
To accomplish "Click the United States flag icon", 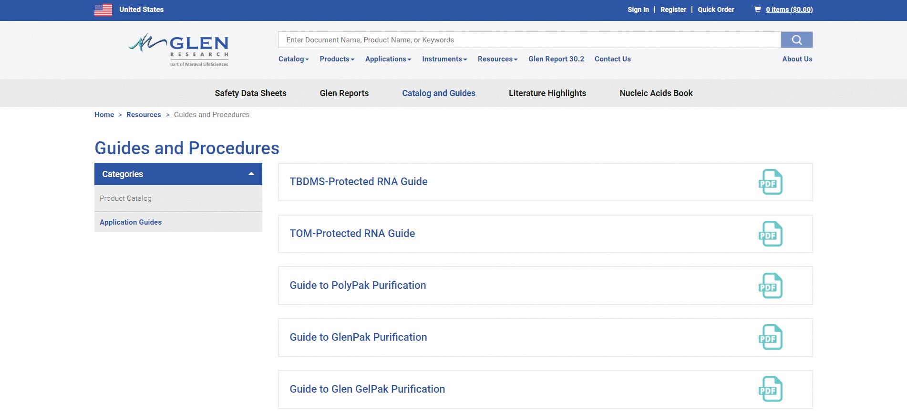I will (103, 10).
